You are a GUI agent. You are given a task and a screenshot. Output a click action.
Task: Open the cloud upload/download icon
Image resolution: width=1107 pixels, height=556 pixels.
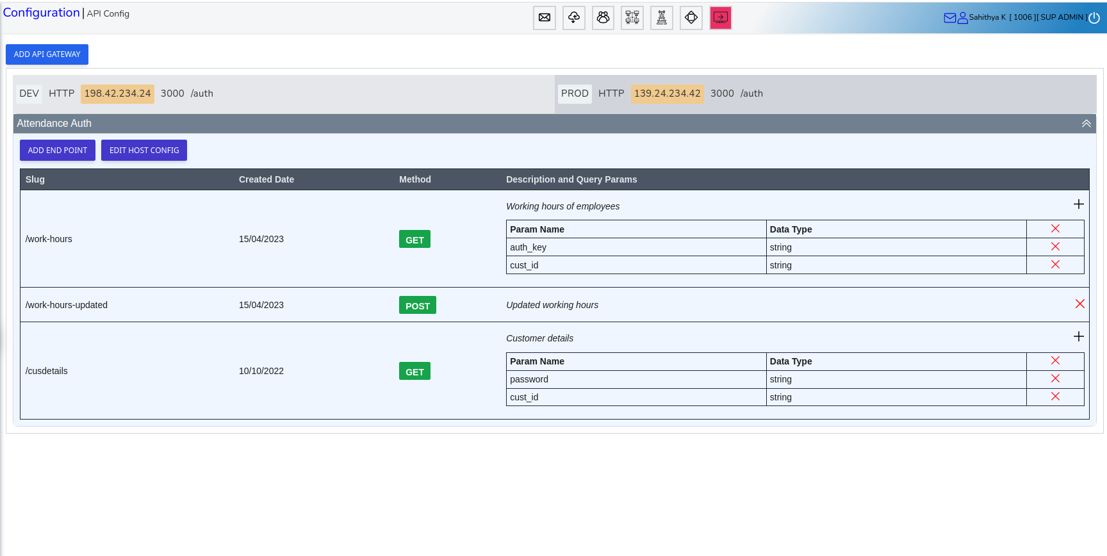click(574, 18)
